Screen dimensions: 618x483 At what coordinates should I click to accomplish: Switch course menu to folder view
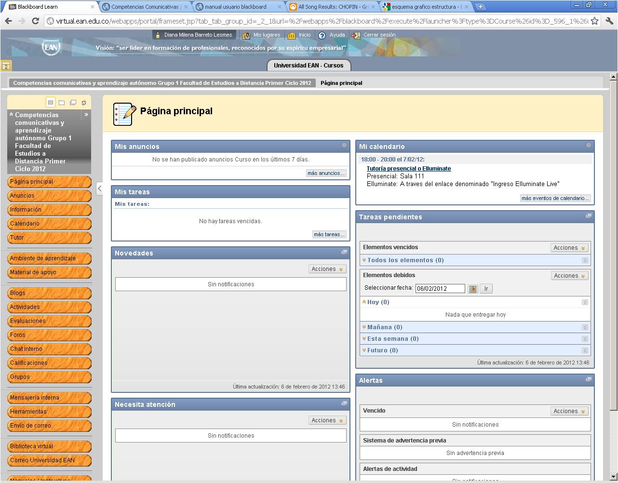pyautogui.click(x=62, y=102)
